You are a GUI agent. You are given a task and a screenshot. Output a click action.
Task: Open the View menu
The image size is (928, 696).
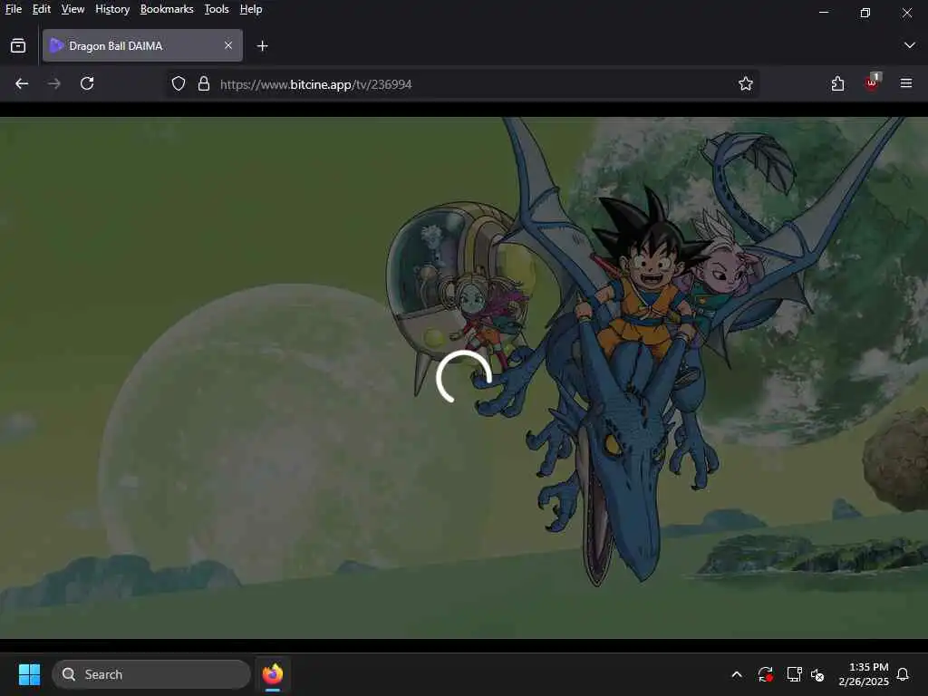coord(72,9)
